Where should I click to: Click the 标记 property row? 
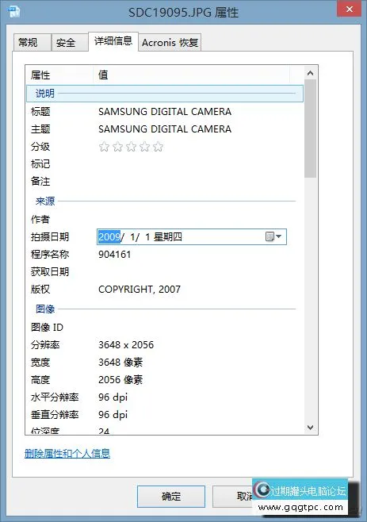[165, 163]
